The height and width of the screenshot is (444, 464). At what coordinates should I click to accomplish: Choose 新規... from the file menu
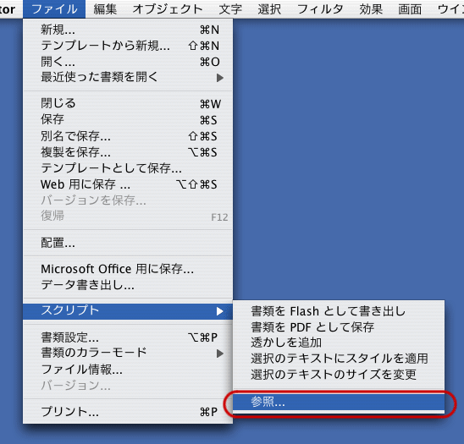pos(128,30)
